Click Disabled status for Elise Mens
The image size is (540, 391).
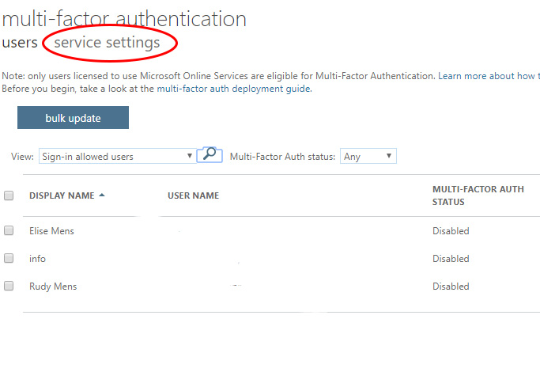[x=451, y=230]
